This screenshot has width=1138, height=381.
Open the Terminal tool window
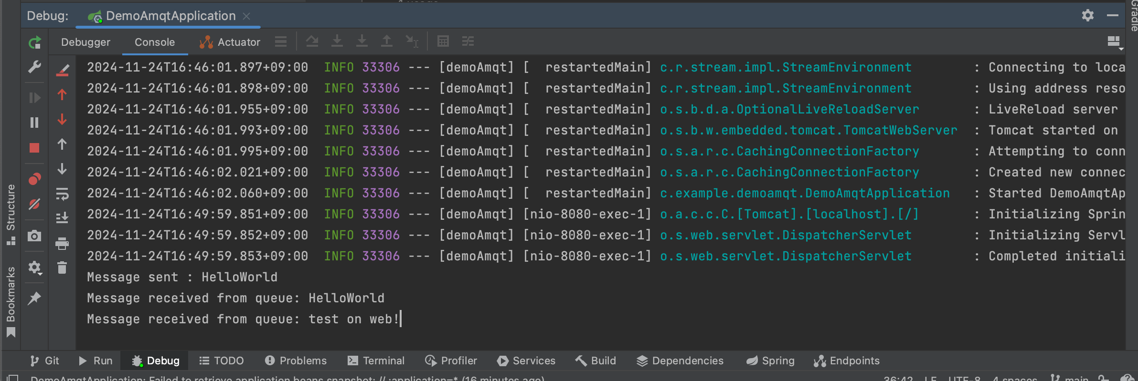(x=376, y=360)
